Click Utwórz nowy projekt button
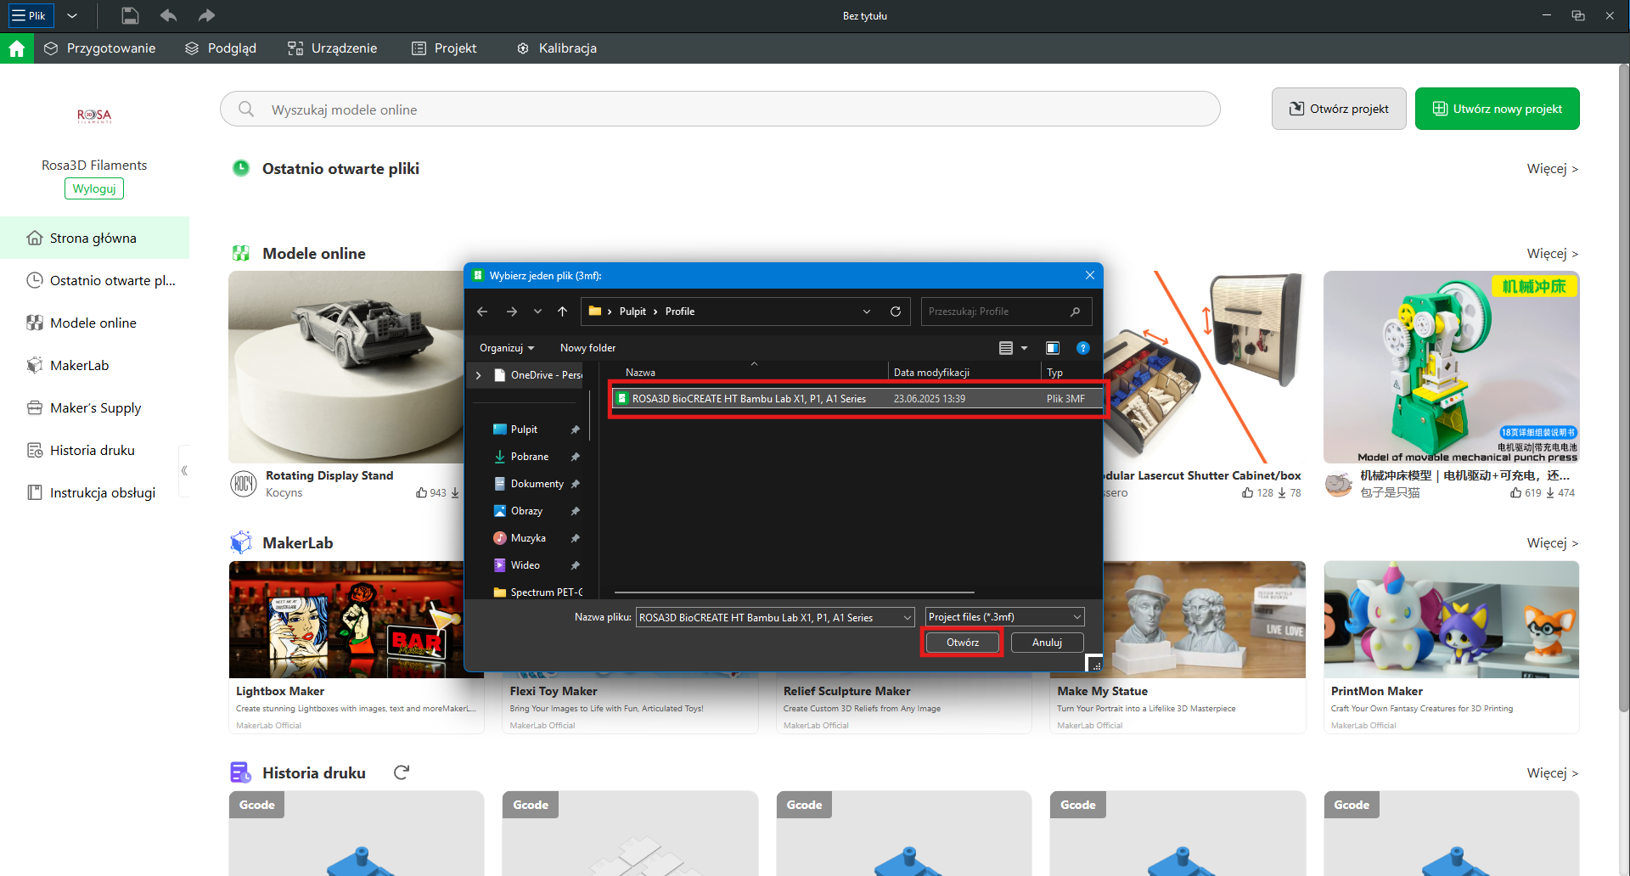The image size is (1630, 876). (x=1497, y=109)
